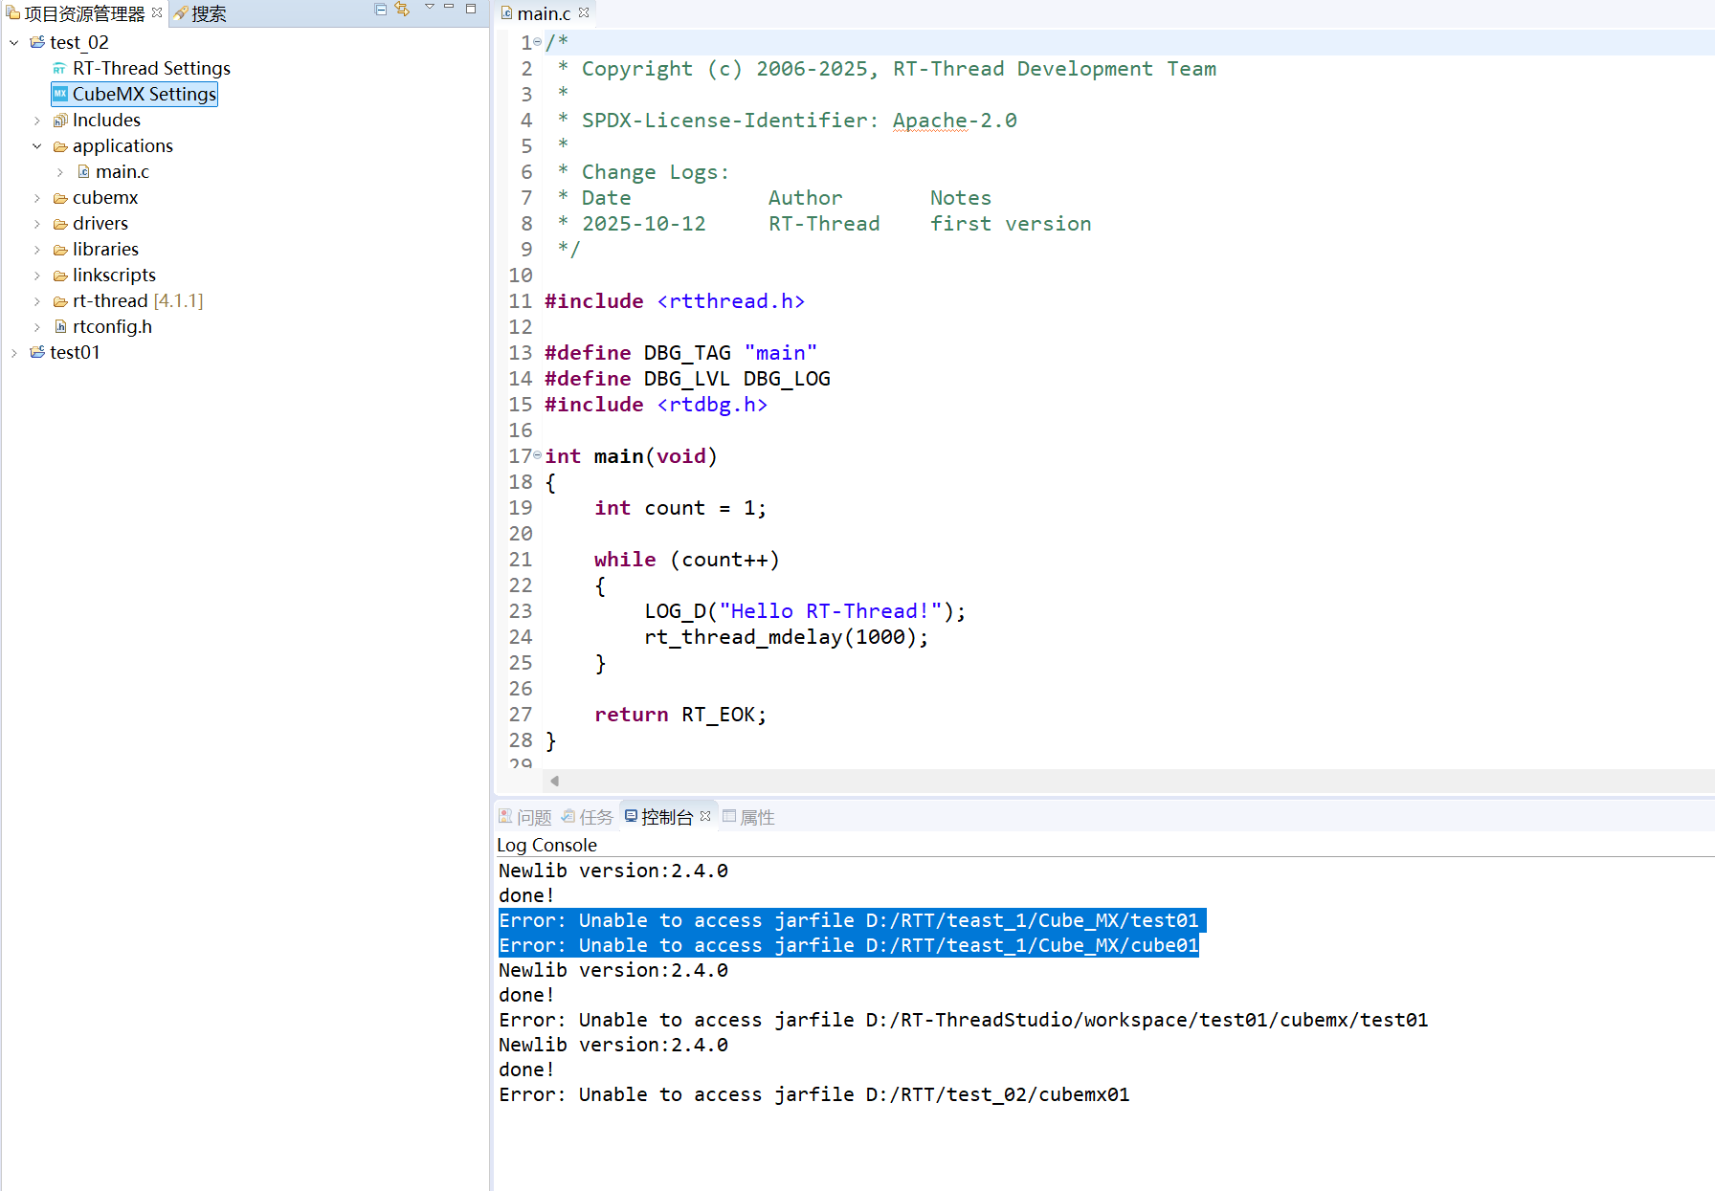Select the libraries folder label
Screen dimensions: 1715x1191
point(105,249)
